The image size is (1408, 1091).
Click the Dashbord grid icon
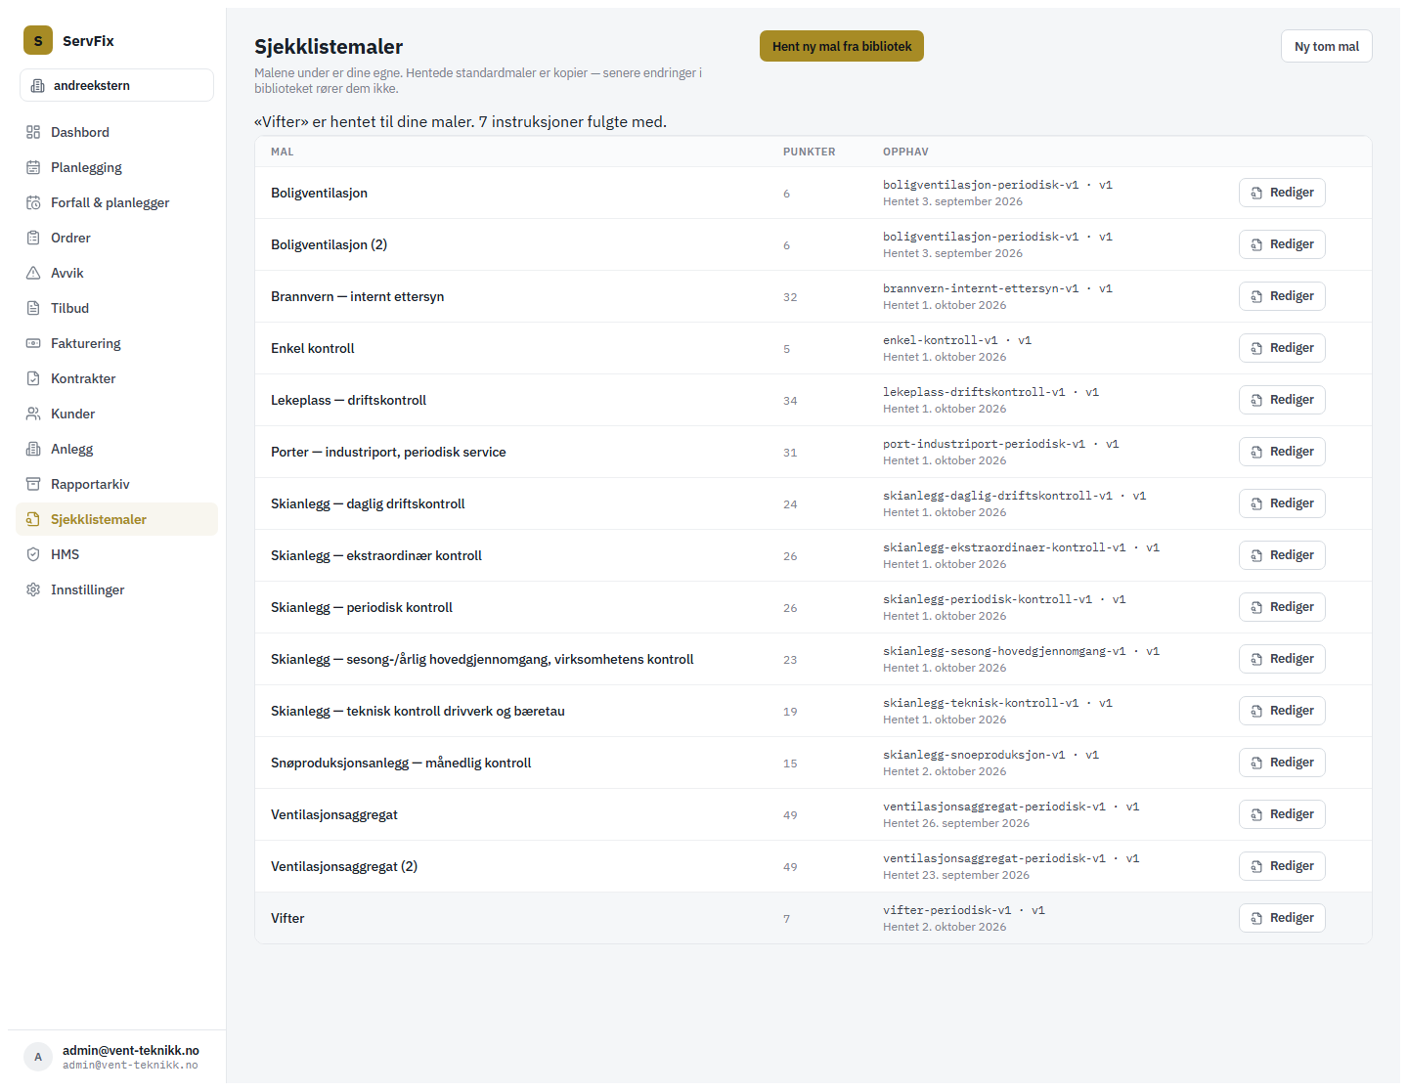click(x=33, y=132)
